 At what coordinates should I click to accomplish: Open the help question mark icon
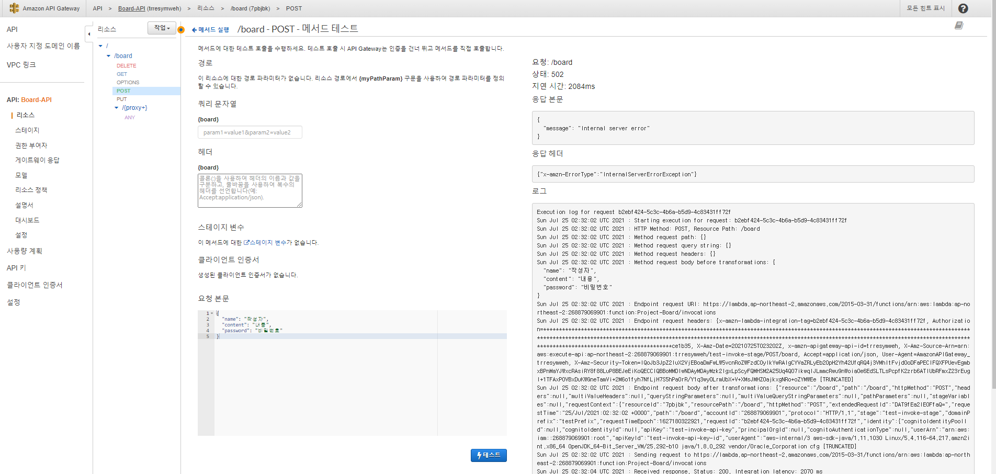[963, 8]
